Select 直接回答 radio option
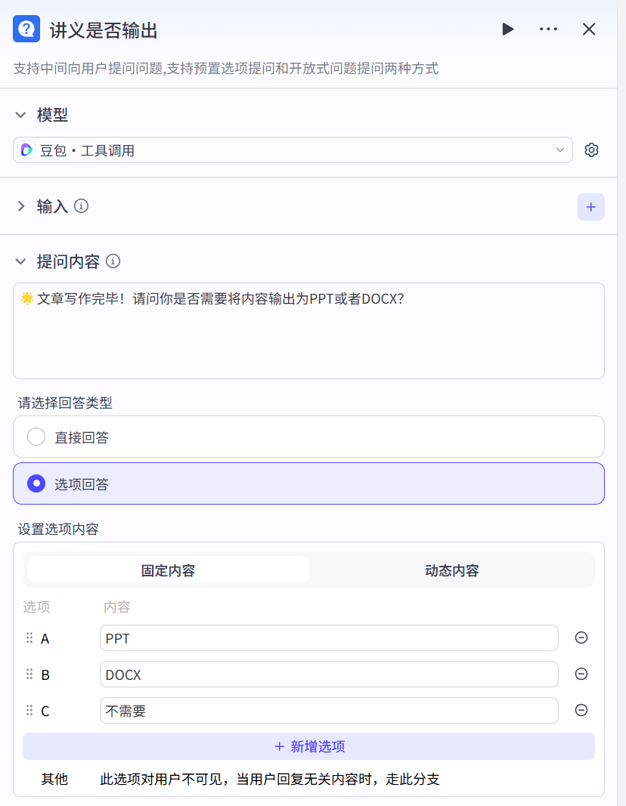Viewport: 626px width, 806px height. tap(36, 437)
